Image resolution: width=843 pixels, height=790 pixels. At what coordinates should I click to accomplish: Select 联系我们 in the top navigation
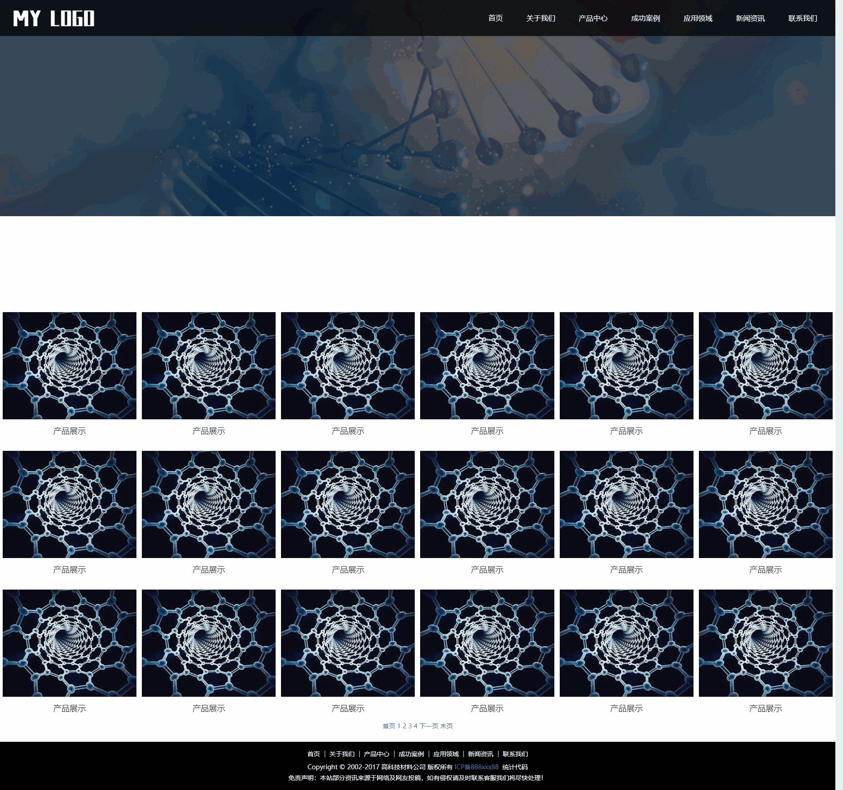tap(802, 18)
